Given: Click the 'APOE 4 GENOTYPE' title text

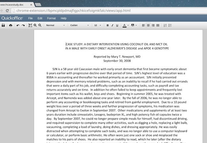Looking at the screenshot, I should (156, 48).
